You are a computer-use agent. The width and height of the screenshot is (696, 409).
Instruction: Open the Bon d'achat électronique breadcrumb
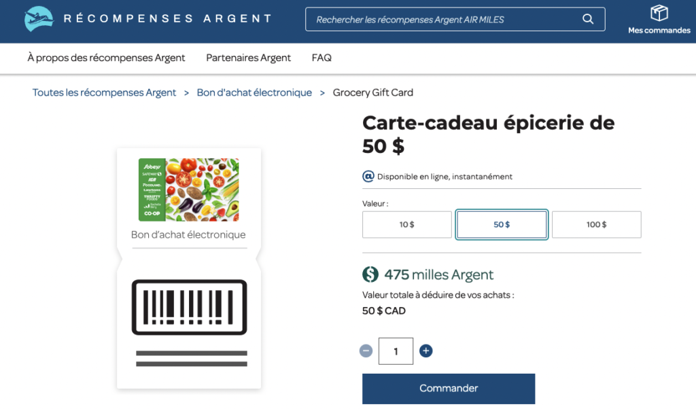[x=254, y=92]
